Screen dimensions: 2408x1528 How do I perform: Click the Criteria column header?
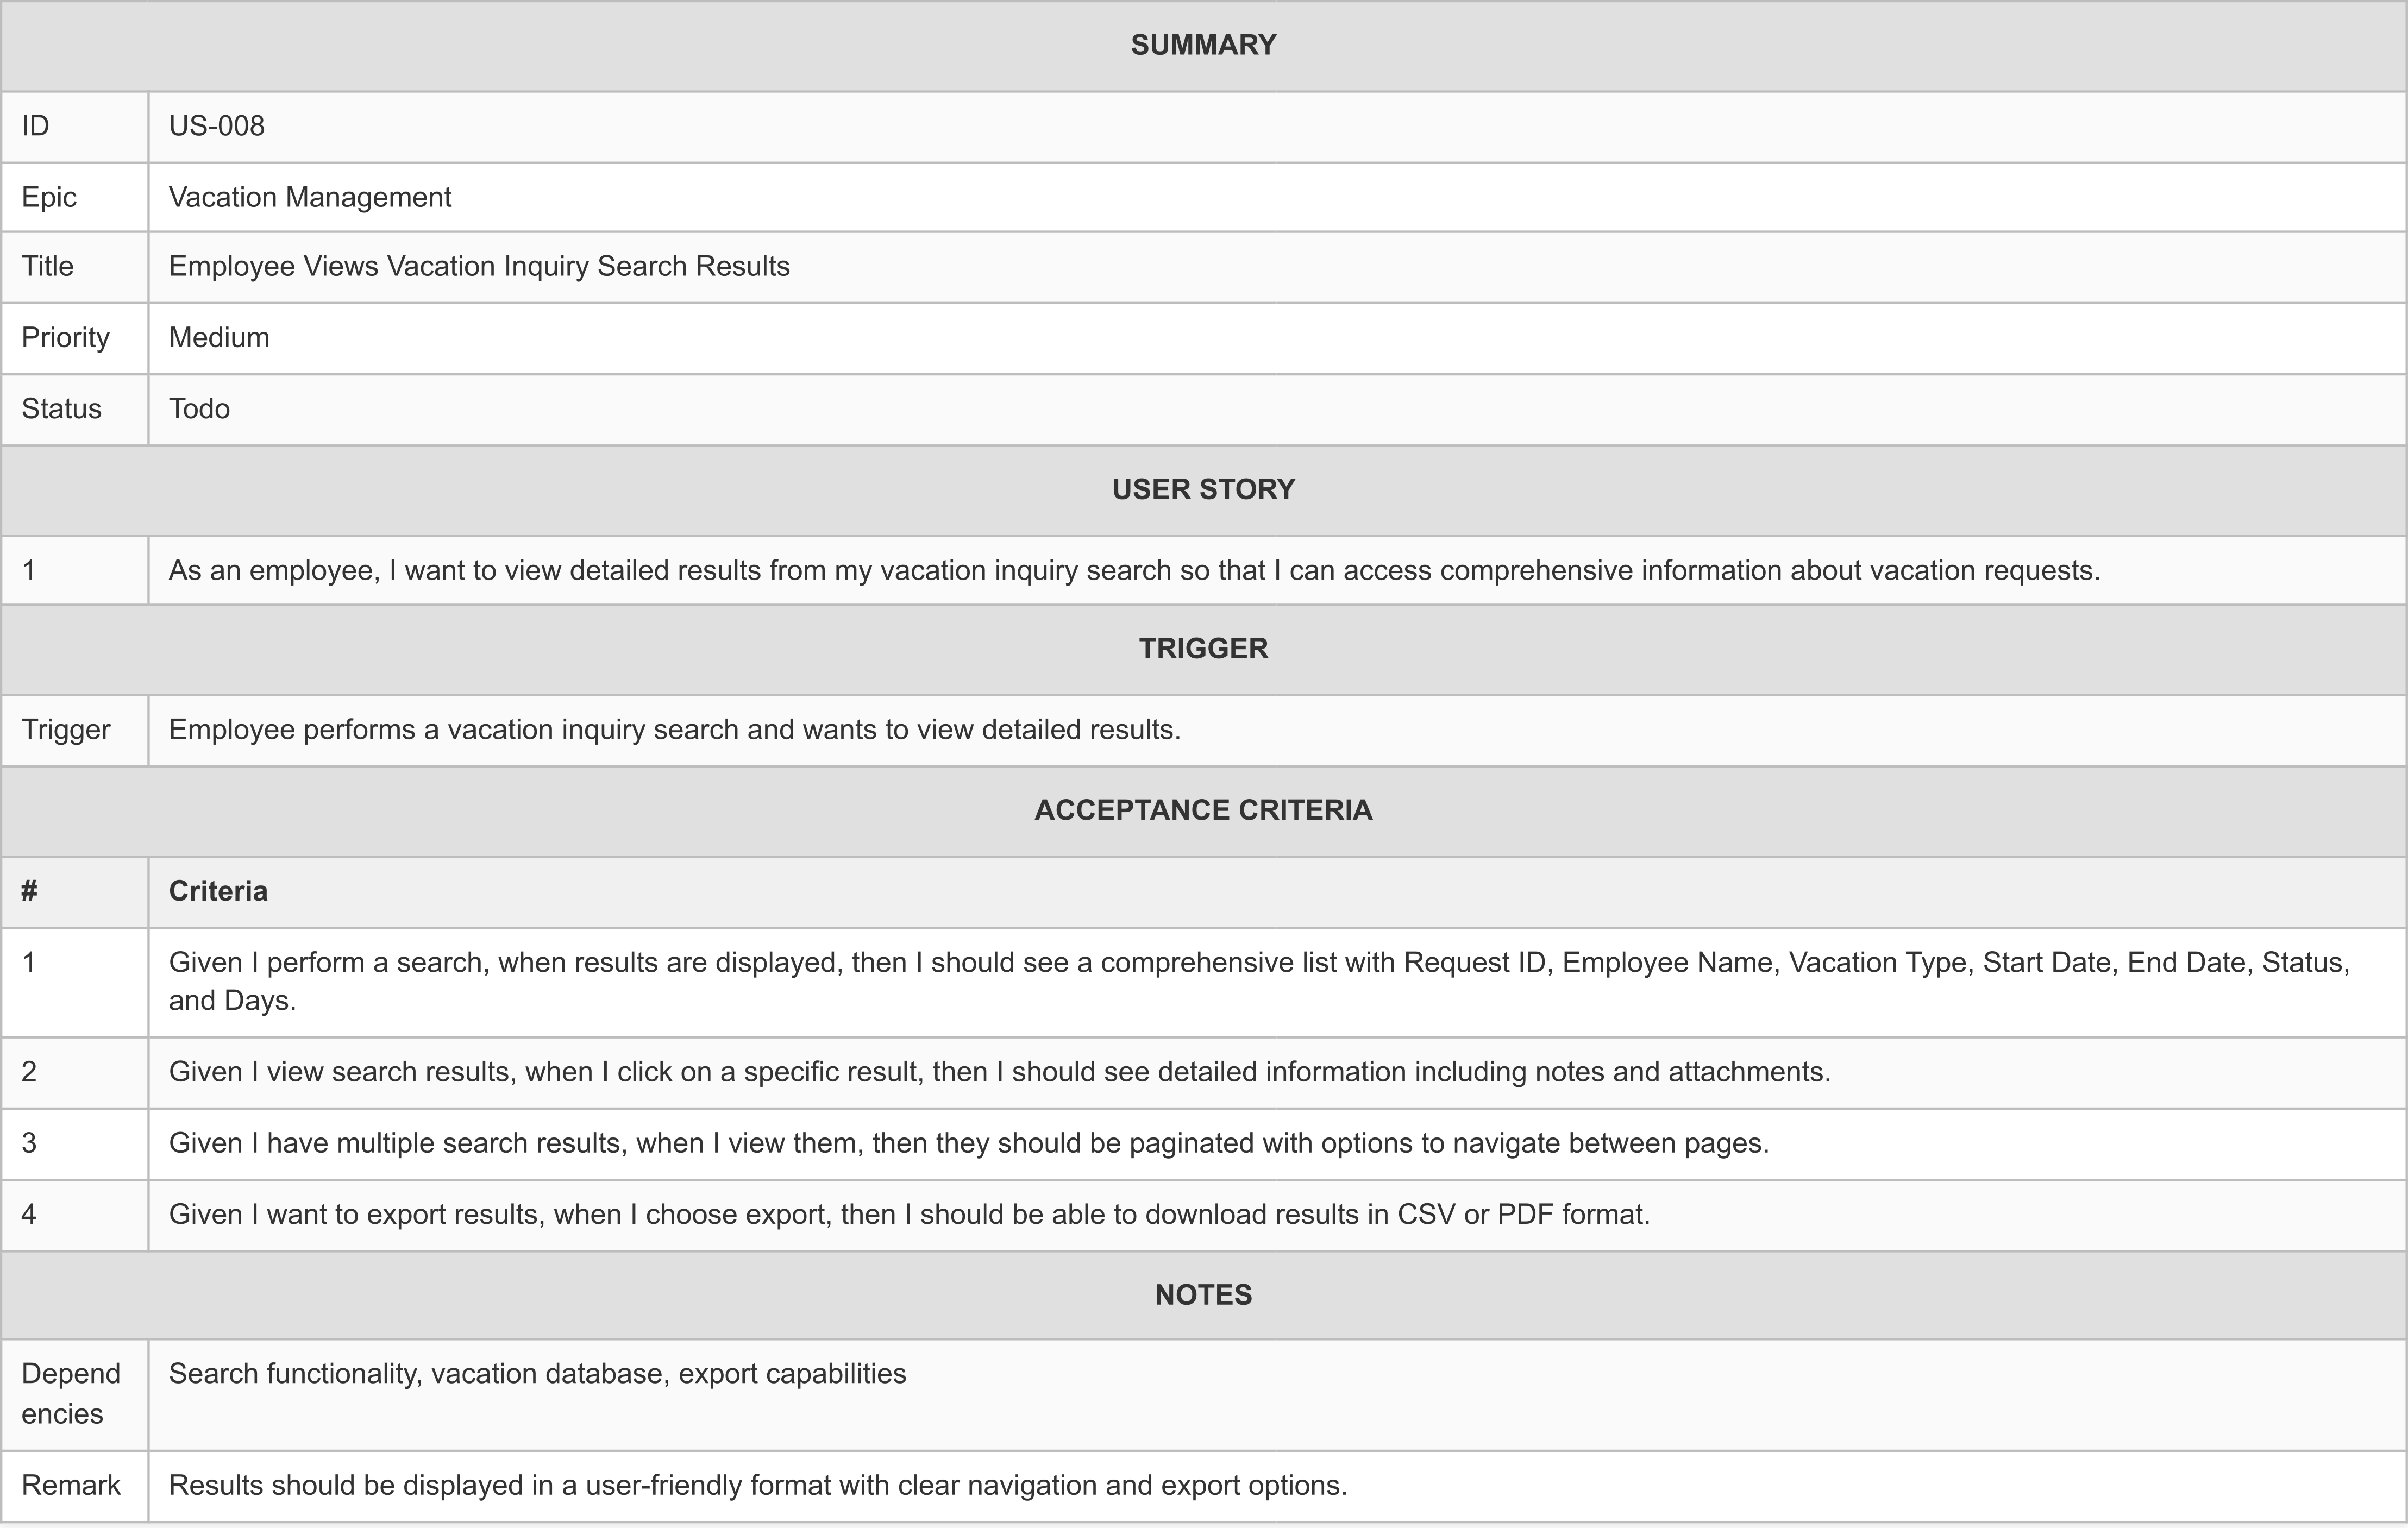coord(218,892)
